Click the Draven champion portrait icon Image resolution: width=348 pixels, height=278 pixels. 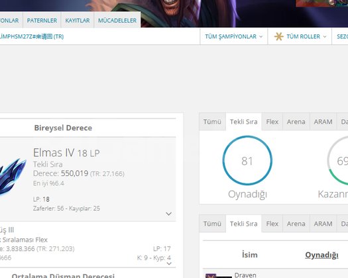[218, 276]
